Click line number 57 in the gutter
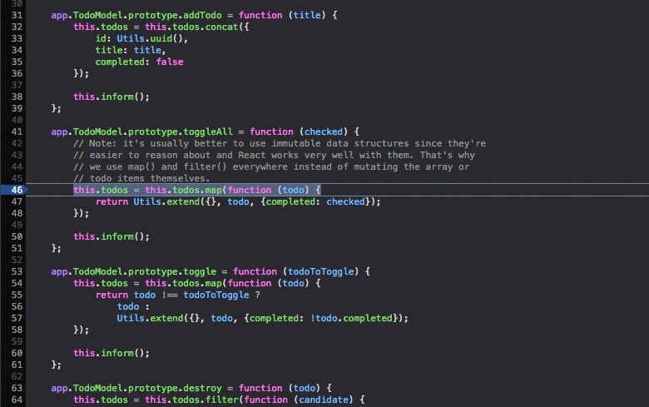 tap(17, 318)
